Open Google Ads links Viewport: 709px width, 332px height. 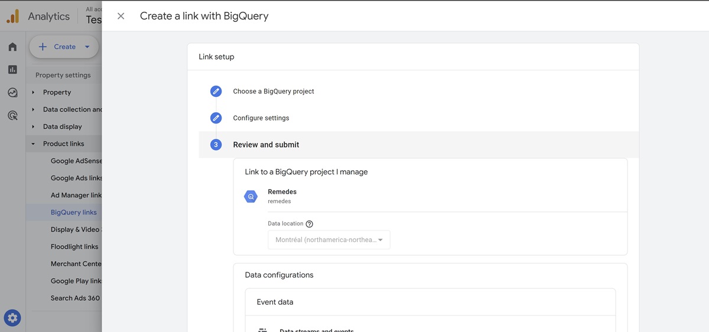(x=76, y=178)
